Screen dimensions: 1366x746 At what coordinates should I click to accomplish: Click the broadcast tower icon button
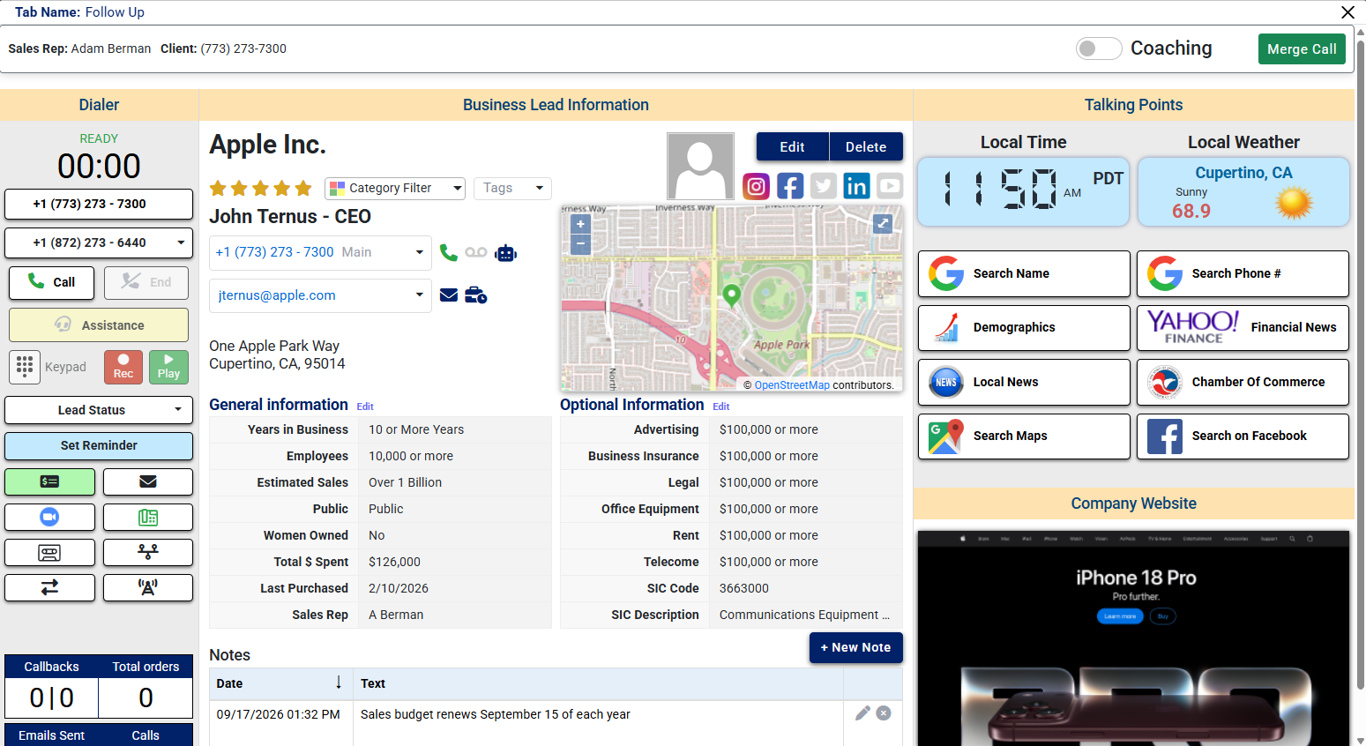coord(148,587)
